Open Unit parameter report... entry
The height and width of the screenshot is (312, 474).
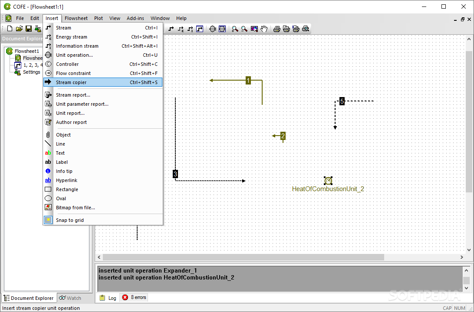[x=103, y=104]
